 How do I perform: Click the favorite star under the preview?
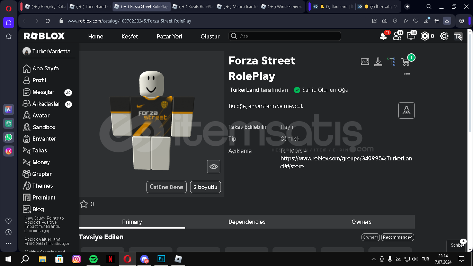point(84,204)
